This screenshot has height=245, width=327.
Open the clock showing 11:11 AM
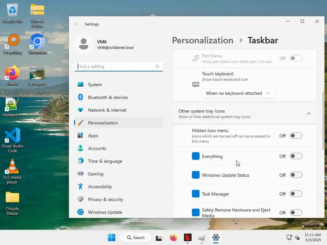pos(313,237)
